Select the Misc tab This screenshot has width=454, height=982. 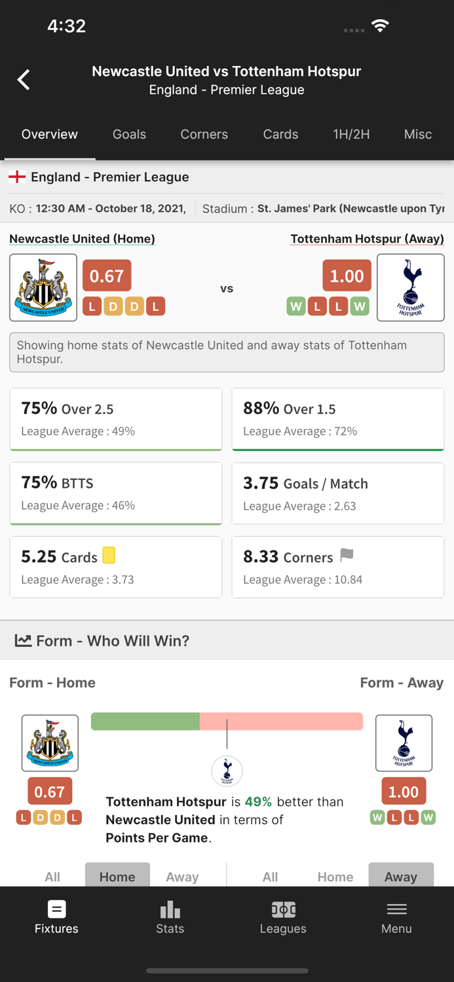(x=417, y=134)
